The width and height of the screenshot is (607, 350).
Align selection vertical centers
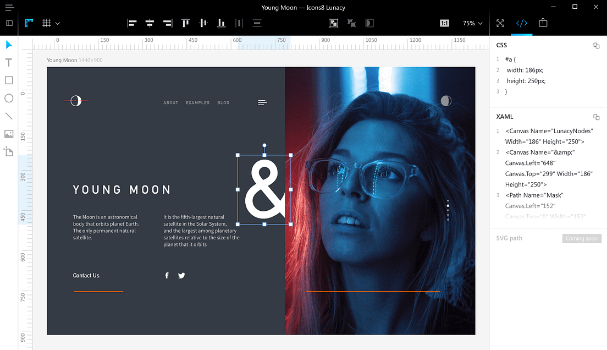(203, 23)
